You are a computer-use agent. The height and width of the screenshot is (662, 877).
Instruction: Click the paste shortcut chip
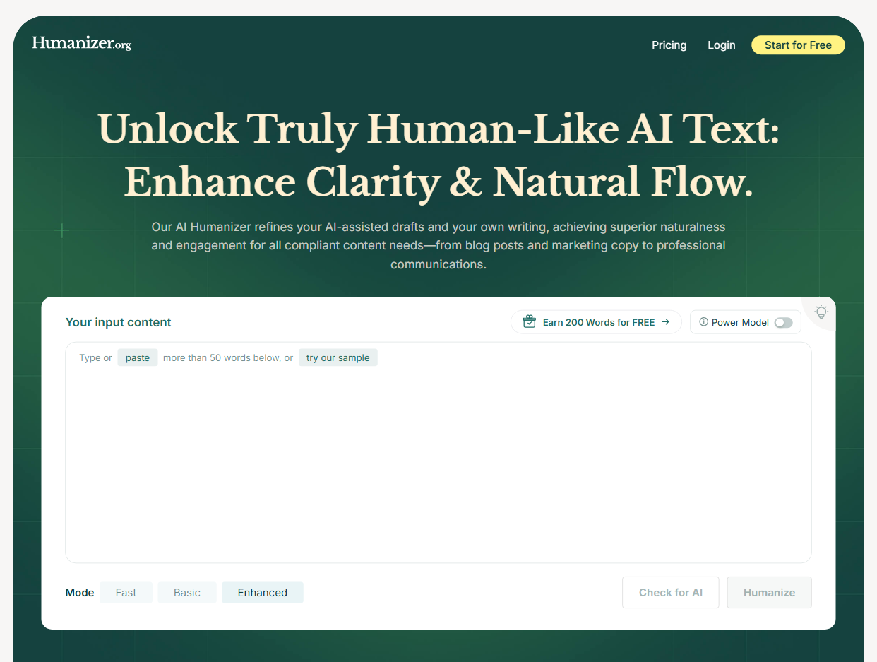(137, 357)
